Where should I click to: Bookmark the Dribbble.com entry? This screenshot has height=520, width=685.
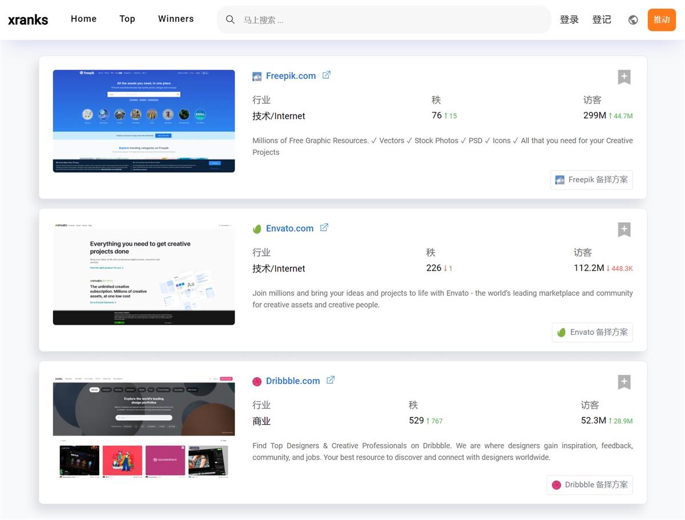624,382
